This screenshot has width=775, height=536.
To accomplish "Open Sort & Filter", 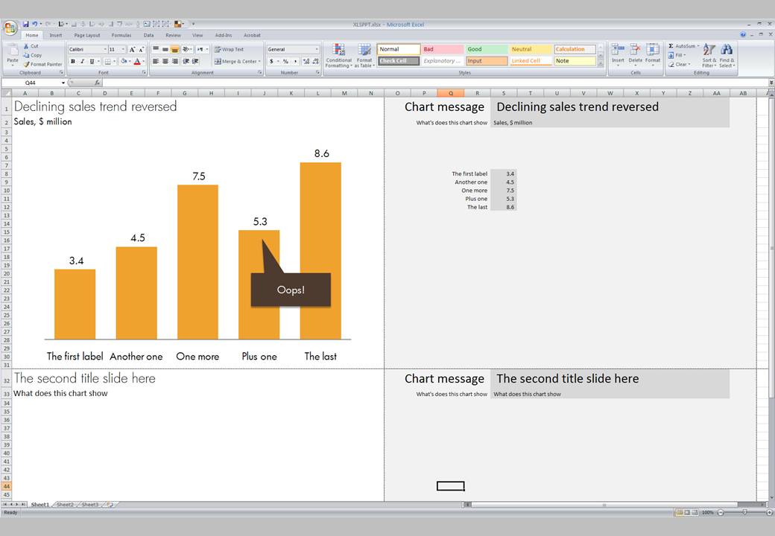I will [709, 55].
